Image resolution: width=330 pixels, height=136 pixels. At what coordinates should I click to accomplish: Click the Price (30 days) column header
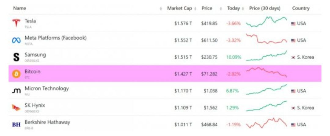[265, 9]
